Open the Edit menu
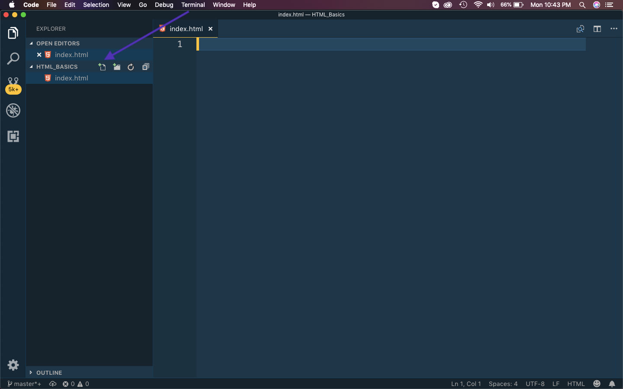The image size is (623, 389). click(70, 5)
